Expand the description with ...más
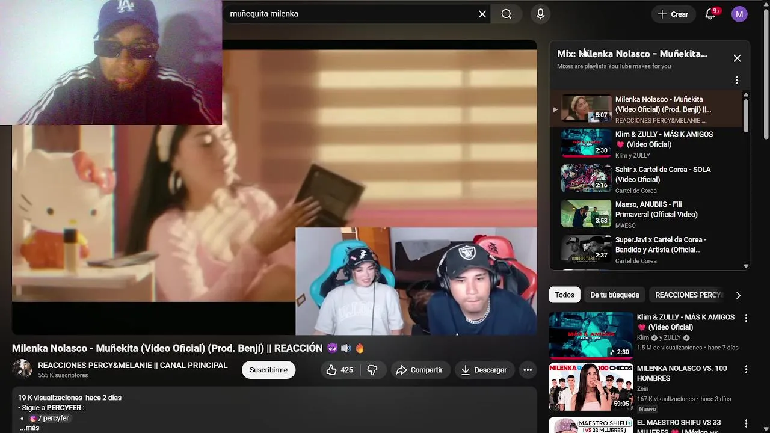 29,428
